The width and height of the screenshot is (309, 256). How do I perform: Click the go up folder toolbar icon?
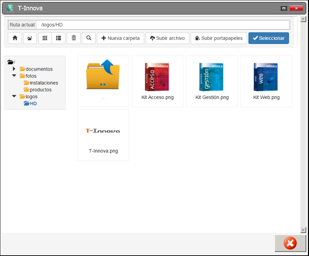coord(30,38)
